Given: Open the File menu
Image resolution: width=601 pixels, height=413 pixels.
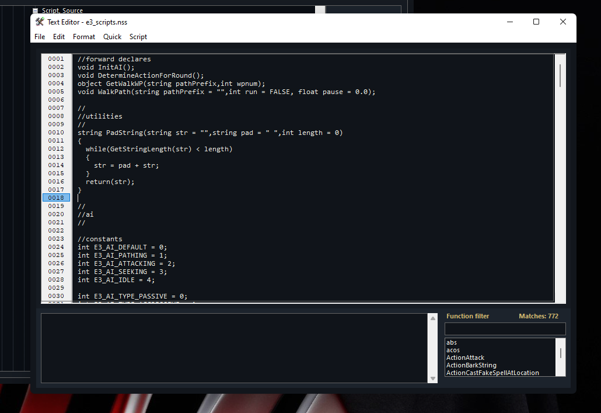Looking at the screenshot, I should [40, 37].
